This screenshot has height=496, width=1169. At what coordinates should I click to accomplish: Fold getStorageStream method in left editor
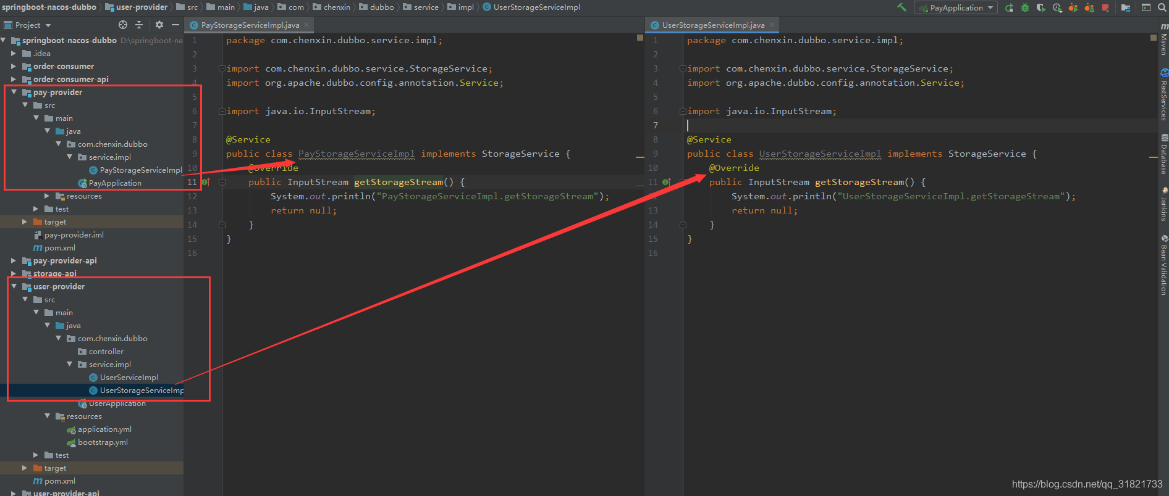[x=222, y=182]
